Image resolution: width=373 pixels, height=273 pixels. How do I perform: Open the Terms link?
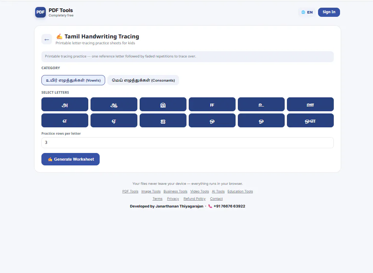tap(158, 199)
